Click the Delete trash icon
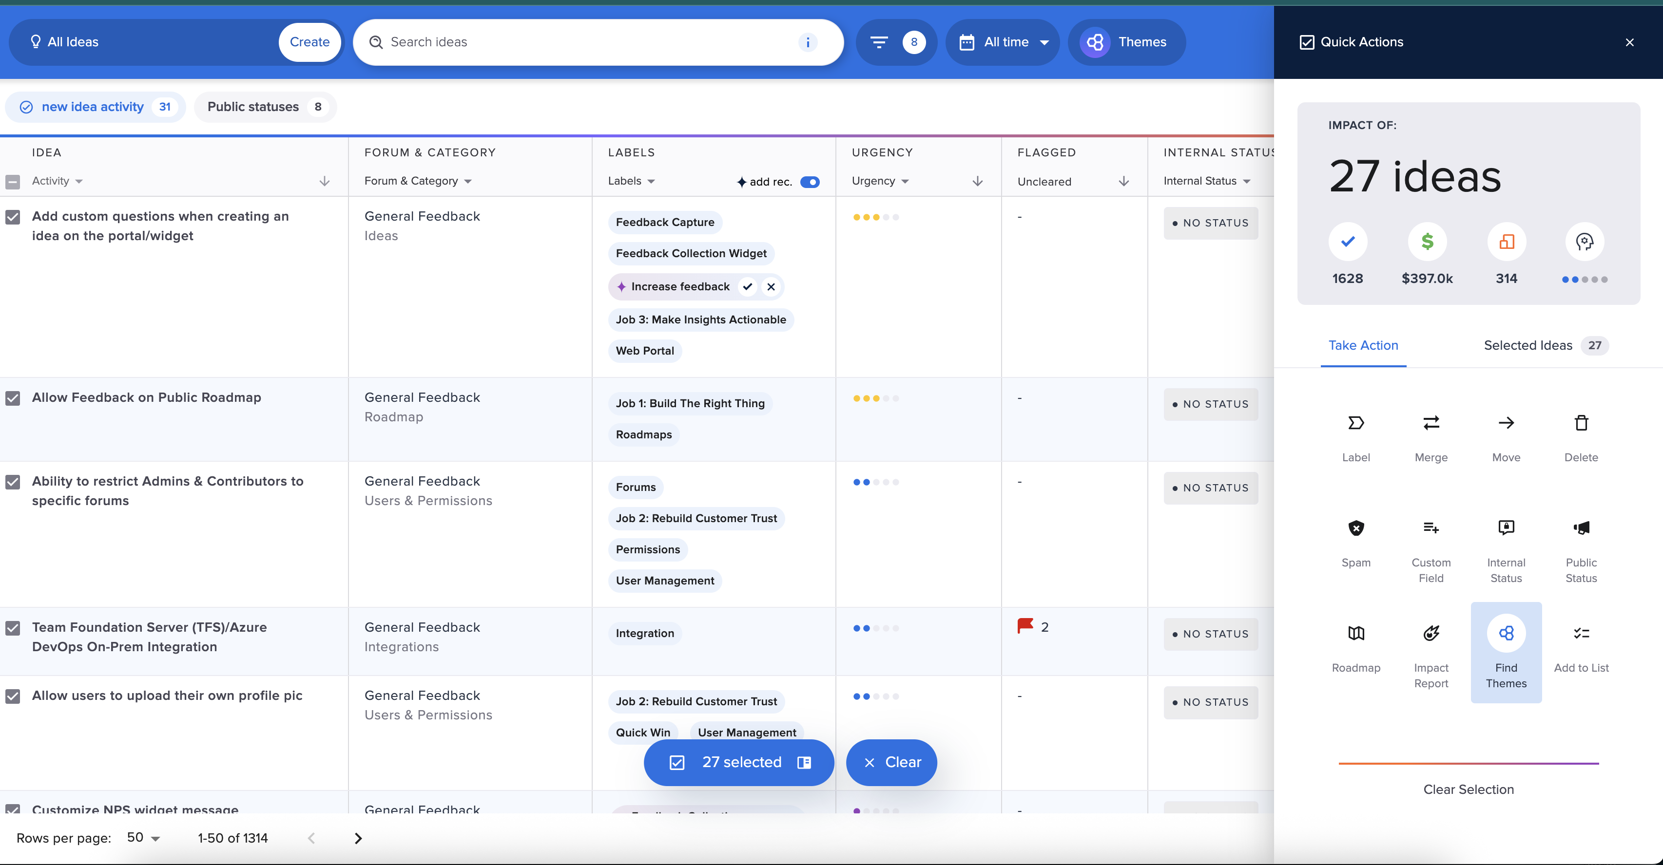The width and height of the screenshot is (1663, 865). click(1580, 423)
